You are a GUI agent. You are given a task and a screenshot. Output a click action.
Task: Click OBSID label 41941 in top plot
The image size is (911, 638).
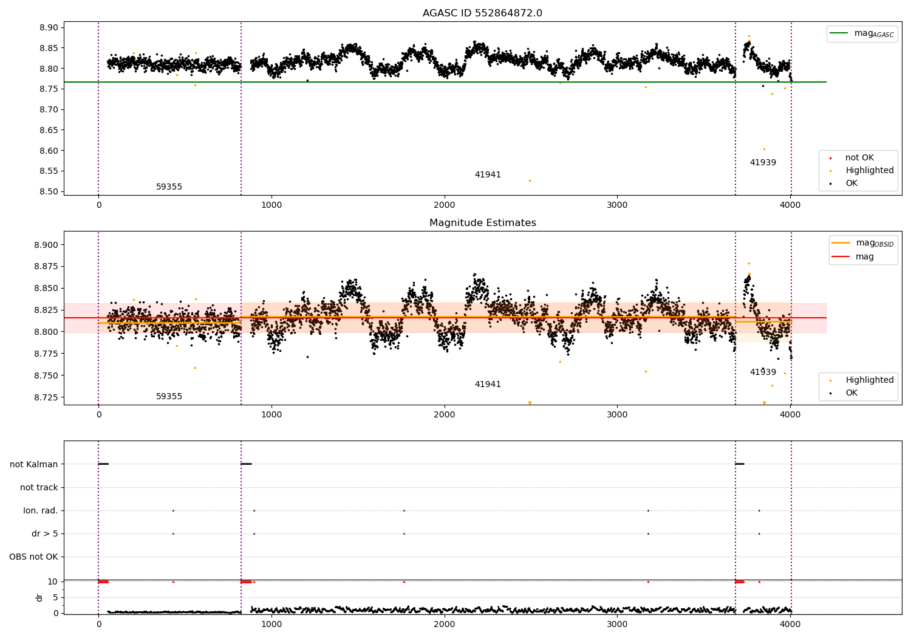[488, 175]
